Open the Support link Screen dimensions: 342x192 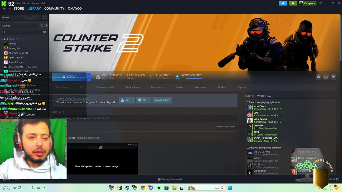pos(242,87)
